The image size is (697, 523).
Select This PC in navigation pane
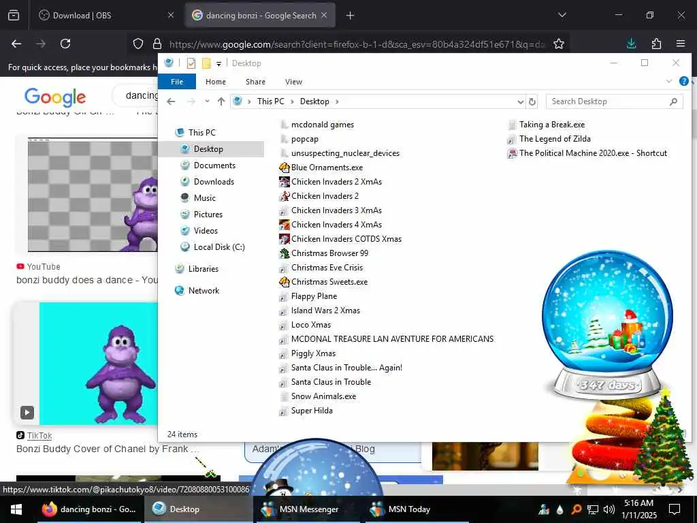pos(201,133)
